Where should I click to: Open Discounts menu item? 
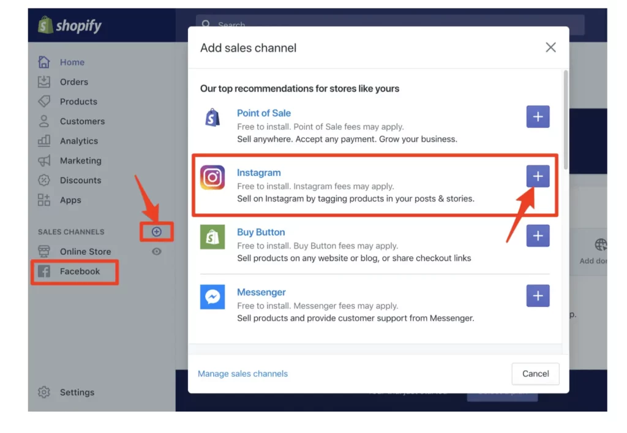point(81,180)
